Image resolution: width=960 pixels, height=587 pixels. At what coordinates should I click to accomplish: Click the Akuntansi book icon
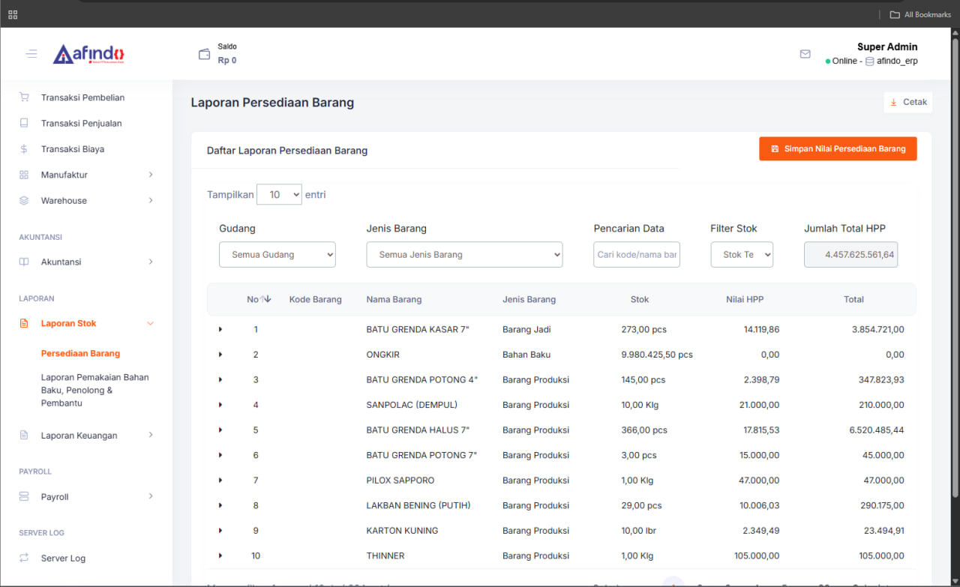click(24, 262)
